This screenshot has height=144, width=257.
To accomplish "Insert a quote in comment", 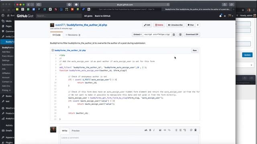I will (160, 130).
